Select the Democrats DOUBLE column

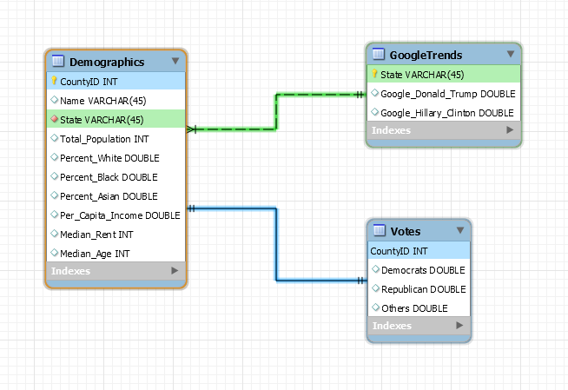[419, 270]
